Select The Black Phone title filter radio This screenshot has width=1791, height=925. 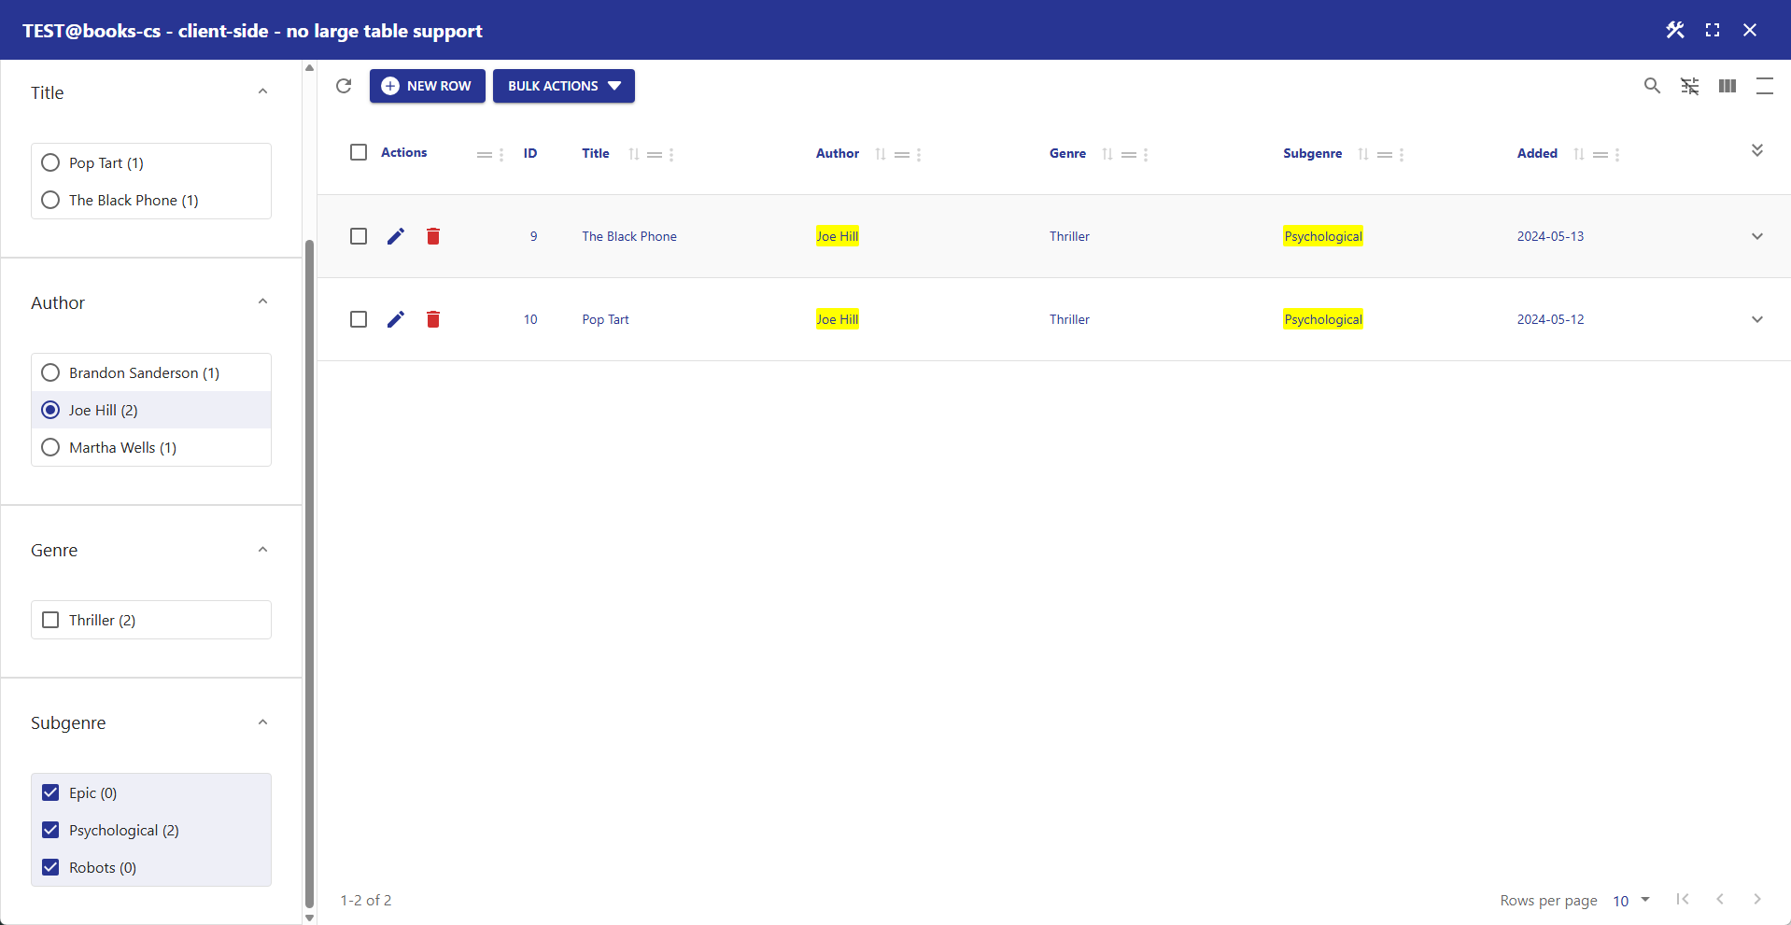50,200
